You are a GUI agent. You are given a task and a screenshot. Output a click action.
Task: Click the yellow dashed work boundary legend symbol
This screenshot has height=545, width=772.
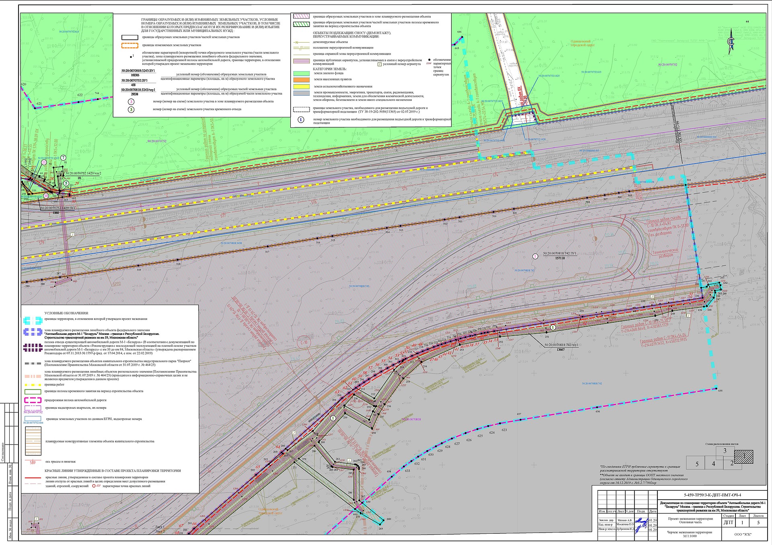pyautogui.click(x=33, y=385)
